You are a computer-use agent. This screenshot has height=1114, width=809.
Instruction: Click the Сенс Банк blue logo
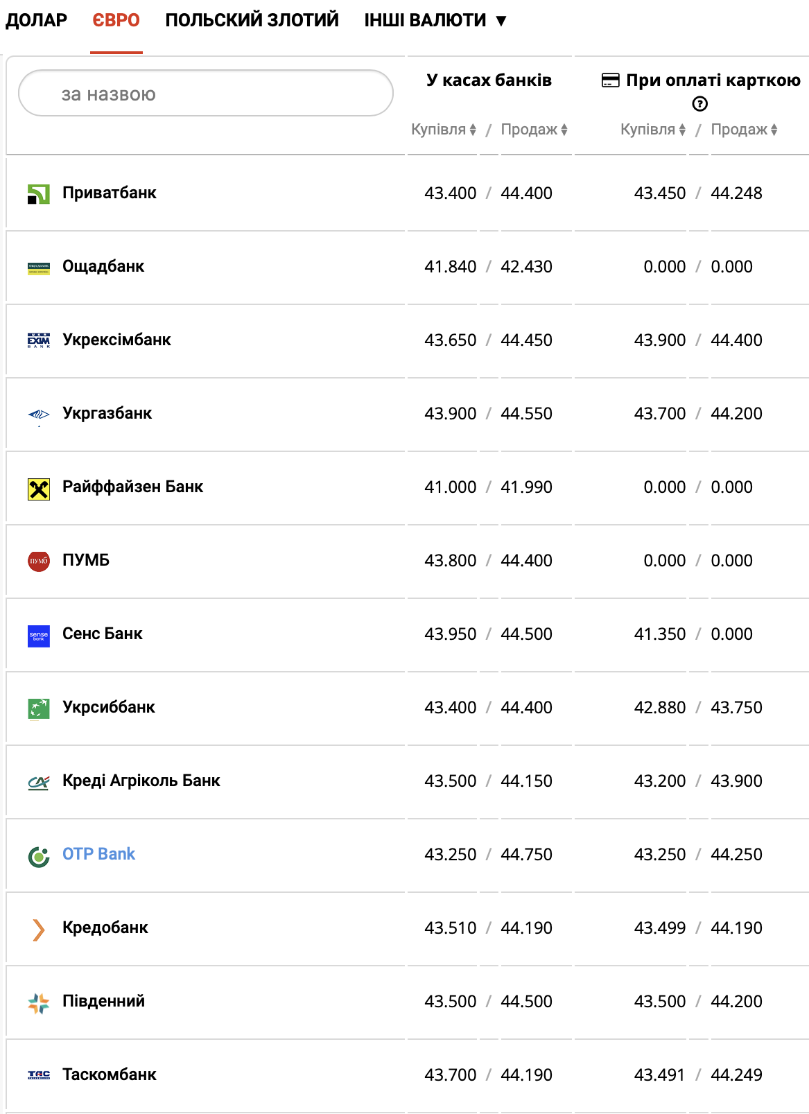pos(39,636)
